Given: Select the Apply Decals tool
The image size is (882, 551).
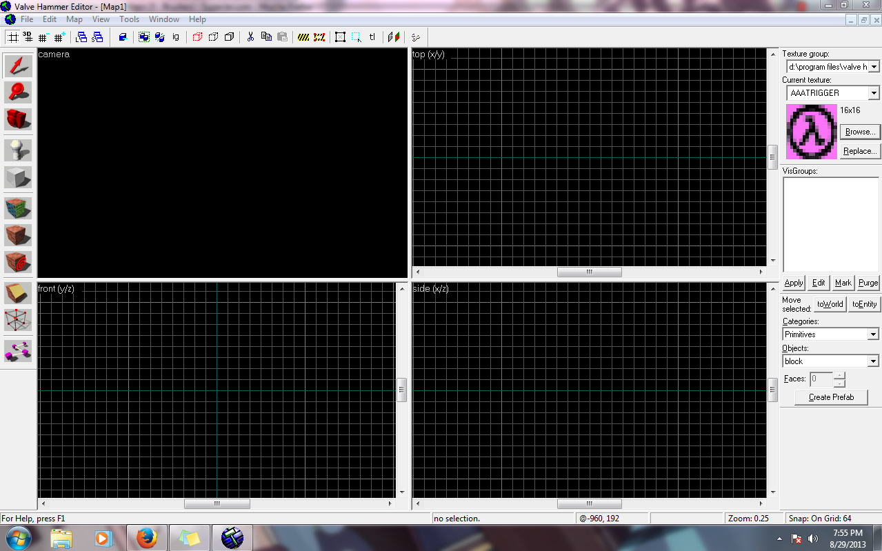Looking at the screenshot, I should (19, 261).
